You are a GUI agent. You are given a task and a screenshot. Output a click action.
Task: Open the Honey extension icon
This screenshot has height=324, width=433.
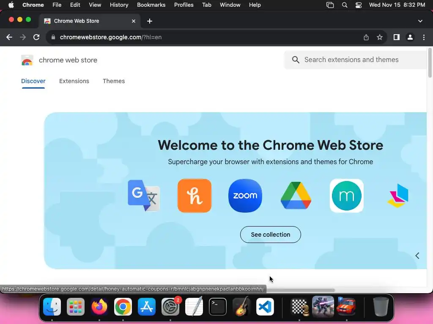click(x=195, y=196)
